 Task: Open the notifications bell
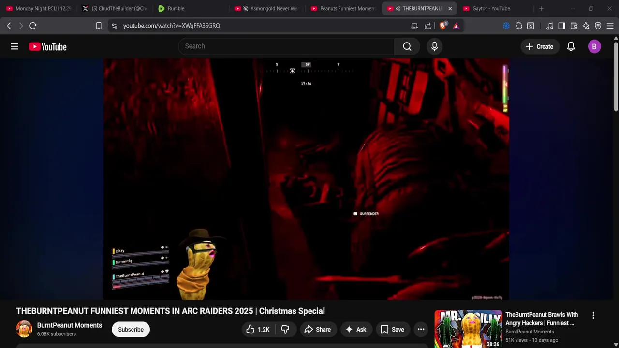click(x=571, y=46)
